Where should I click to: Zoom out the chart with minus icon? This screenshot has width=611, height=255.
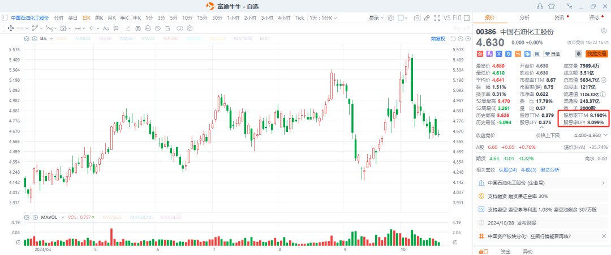(x=460, y=38)
